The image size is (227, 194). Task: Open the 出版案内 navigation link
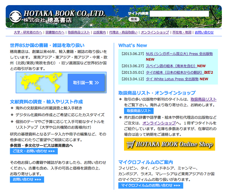(100, 32)
